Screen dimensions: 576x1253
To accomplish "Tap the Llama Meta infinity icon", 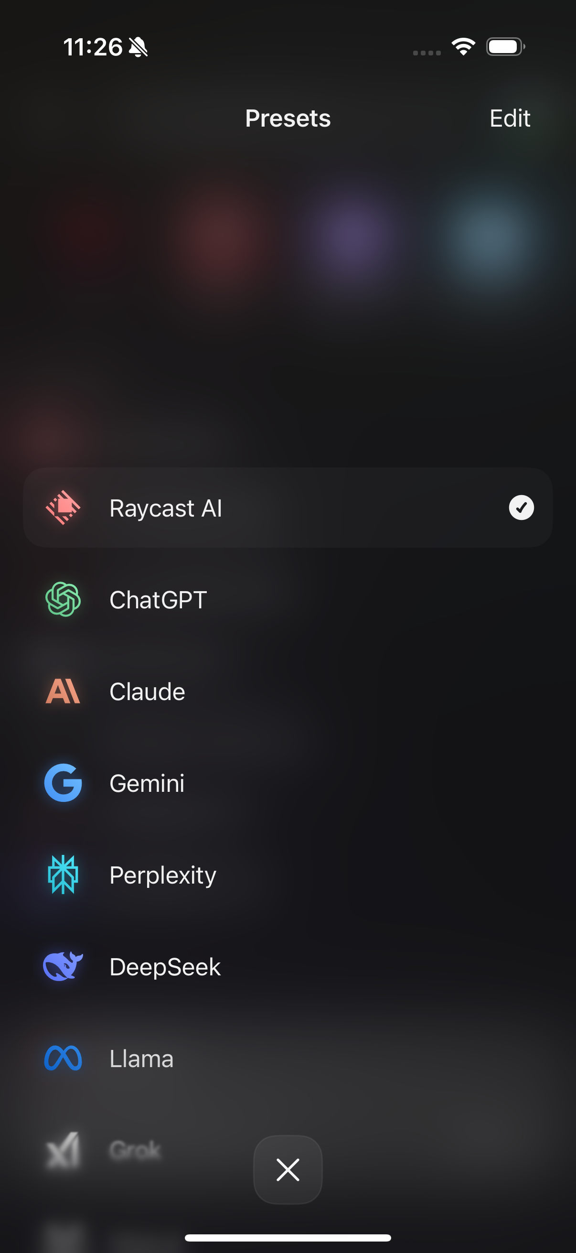I will (x=63, y=1058).
